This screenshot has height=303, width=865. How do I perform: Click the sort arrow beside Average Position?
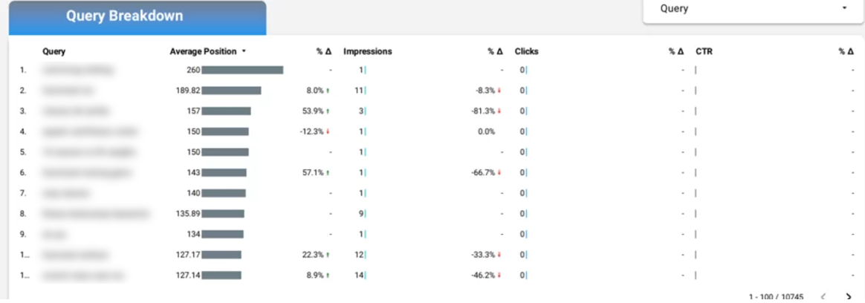pos(244,52)
